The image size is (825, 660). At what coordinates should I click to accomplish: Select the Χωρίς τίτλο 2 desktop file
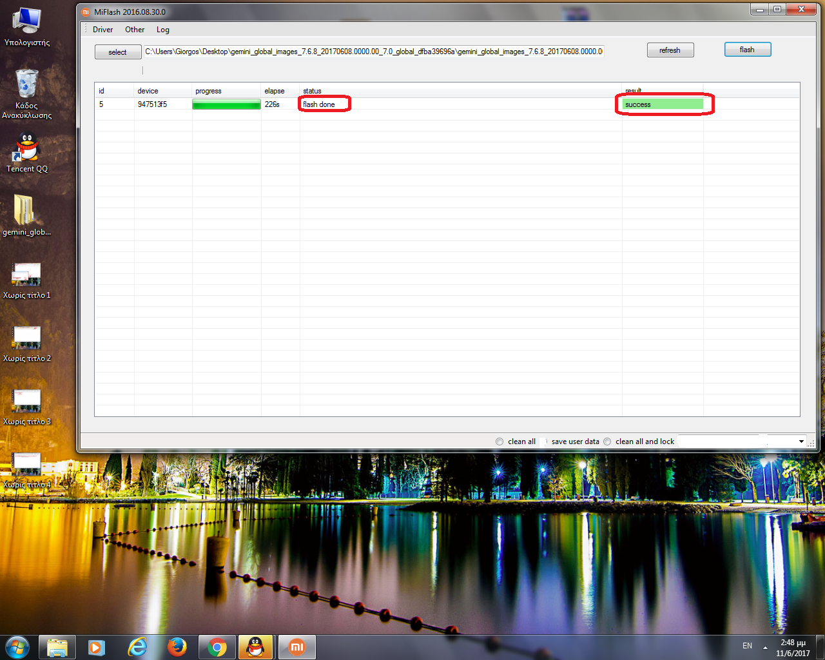pos(27,344)
